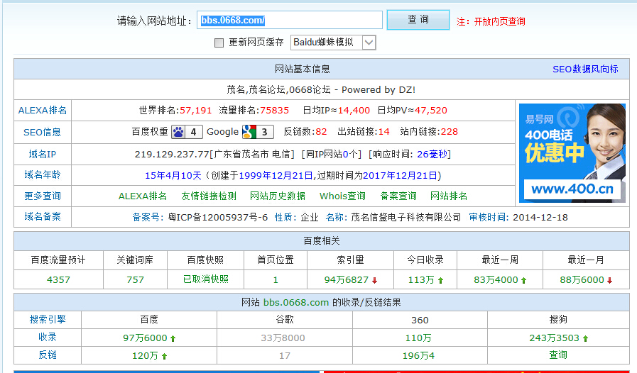The image size is (637, 373).
Task: Click the 备案查询 link
Action: pos(398,196)
